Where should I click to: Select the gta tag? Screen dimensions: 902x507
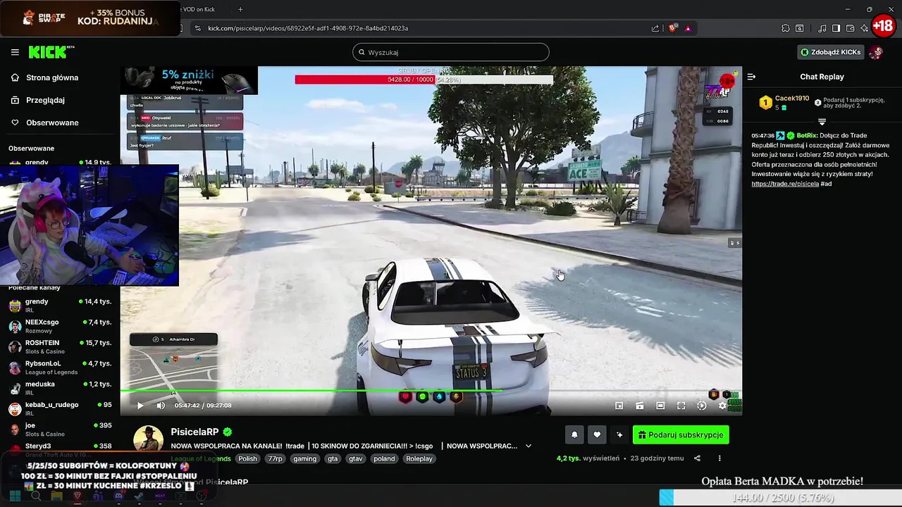pos(333,458)
